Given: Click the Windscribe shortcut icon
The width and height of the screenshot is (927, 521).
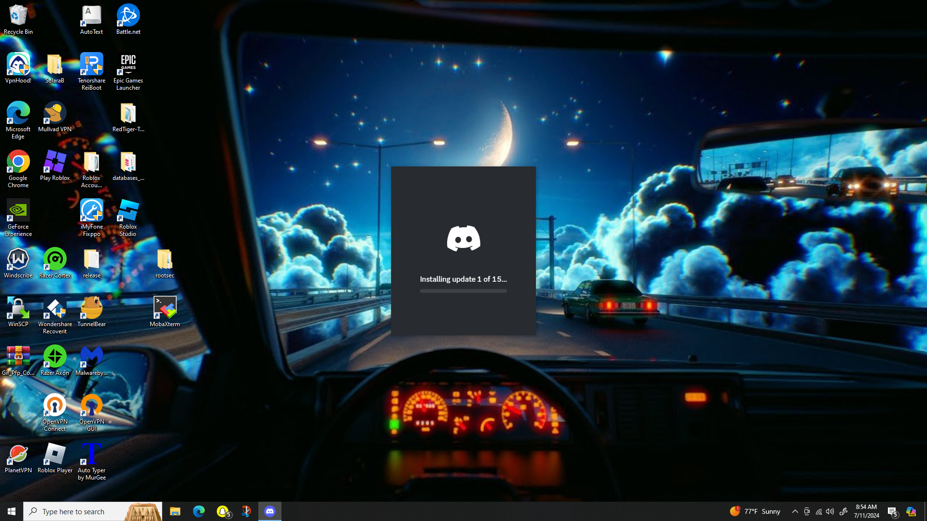Looking at the screenshot, I should (x=18, y=263).
